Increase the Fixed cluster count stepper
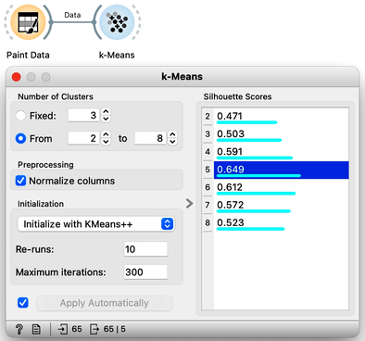365x341 pixels. [106, 112]
